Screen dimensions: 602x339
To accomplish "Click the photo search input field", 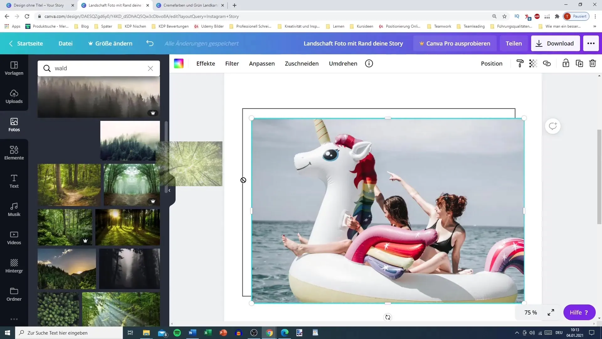I will click(x=99, y=68).
